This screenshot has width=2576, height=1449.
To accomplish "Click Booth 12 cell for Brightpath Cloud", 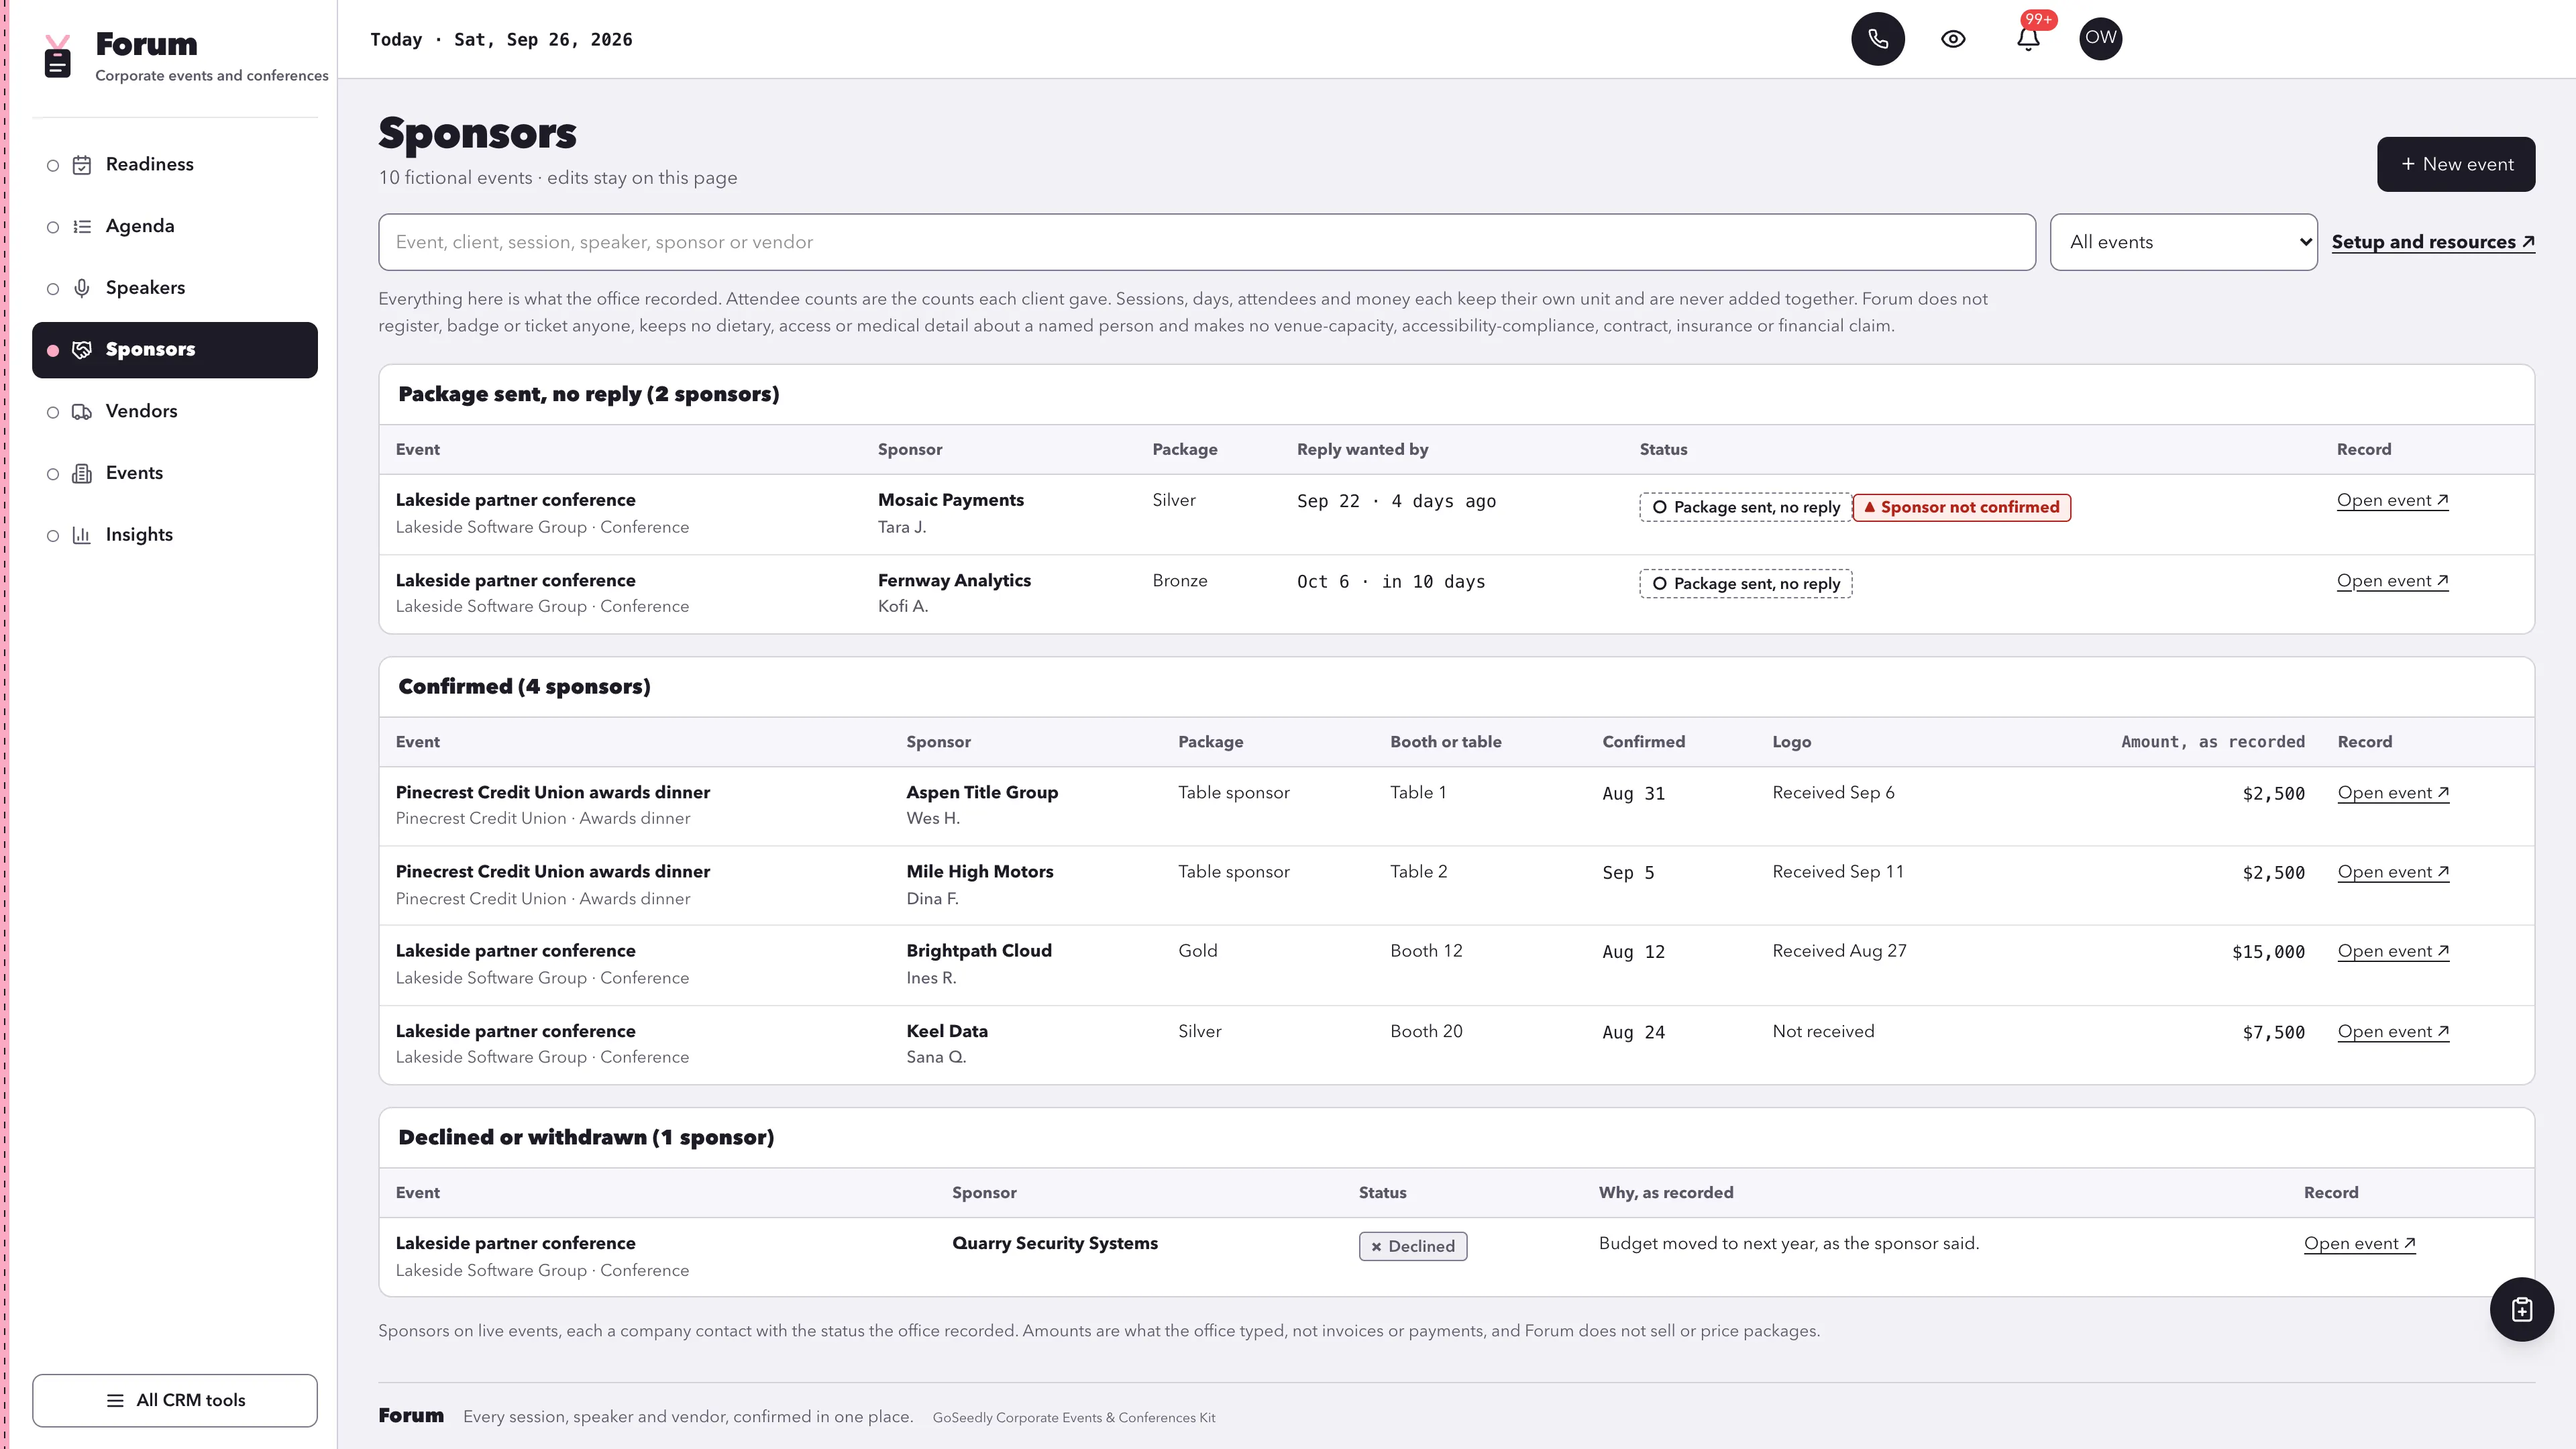I will click(1426, 951).
